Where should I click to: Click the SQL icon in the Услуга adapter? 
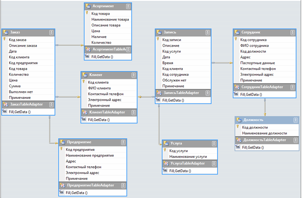[165, 170]
